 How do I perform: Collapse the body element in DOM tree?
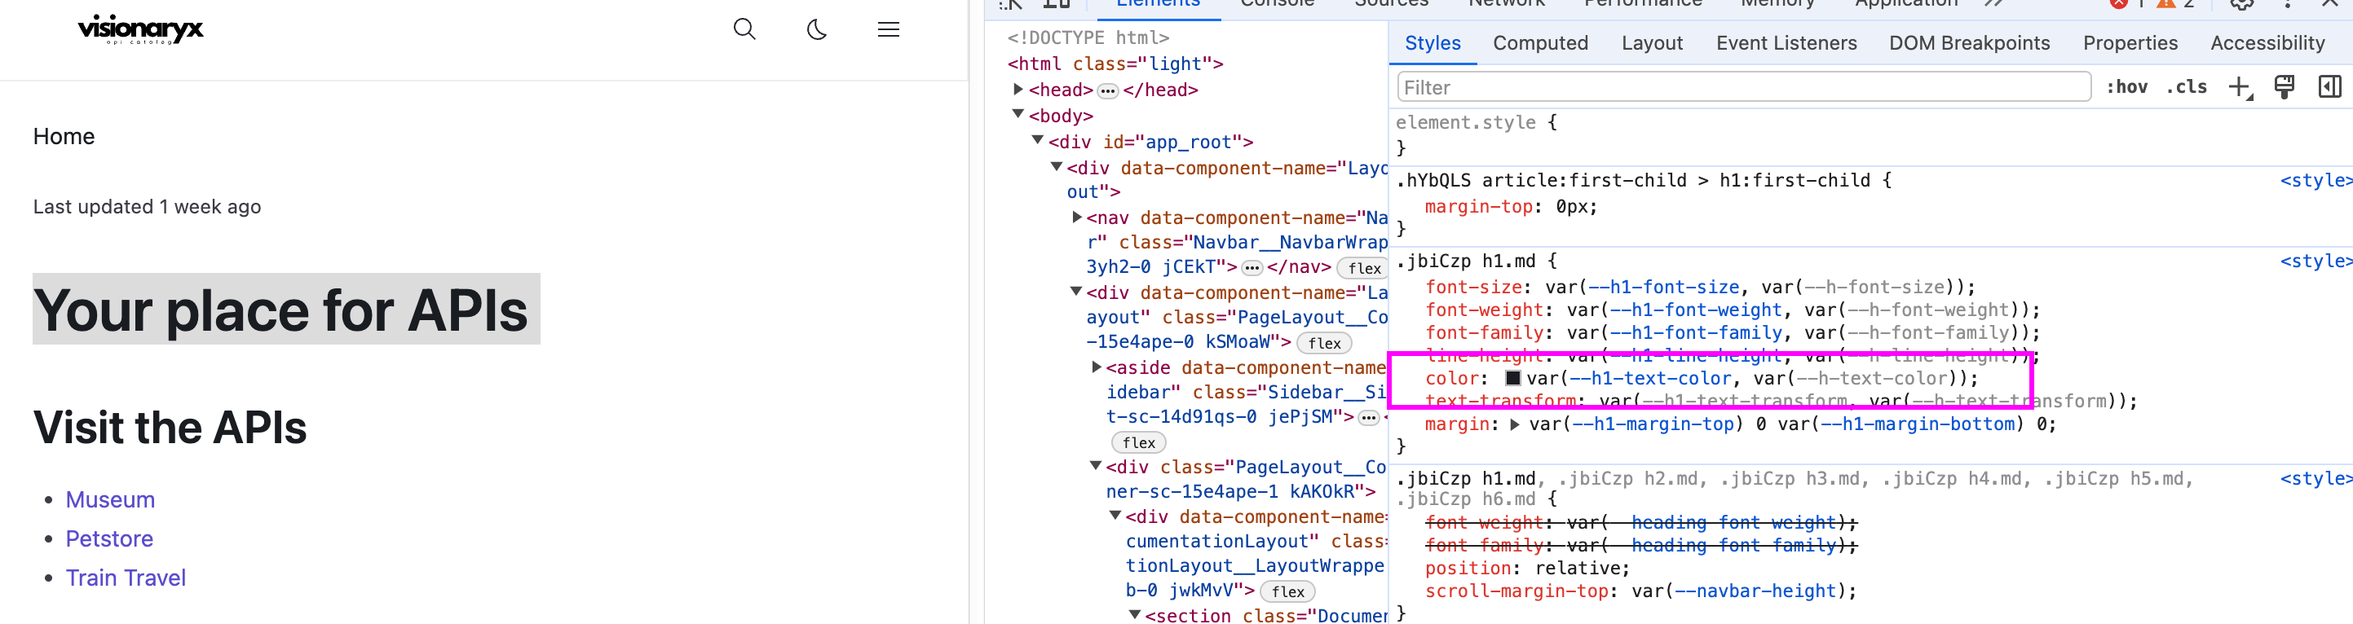point(1018,115)
